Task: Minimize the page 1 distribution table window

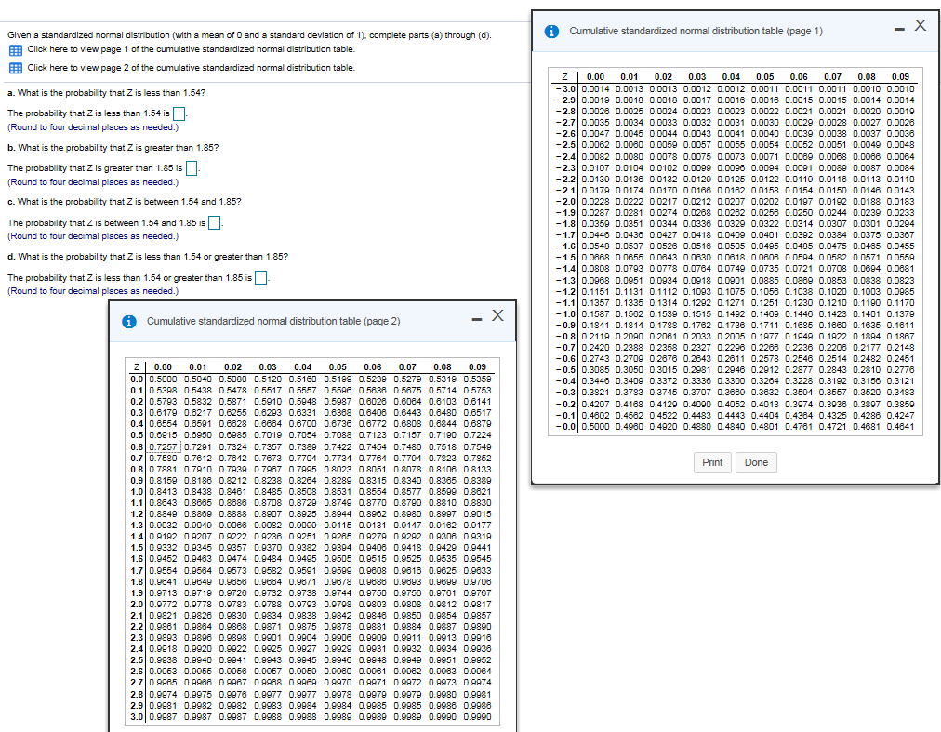Action: tap(898, 28)
